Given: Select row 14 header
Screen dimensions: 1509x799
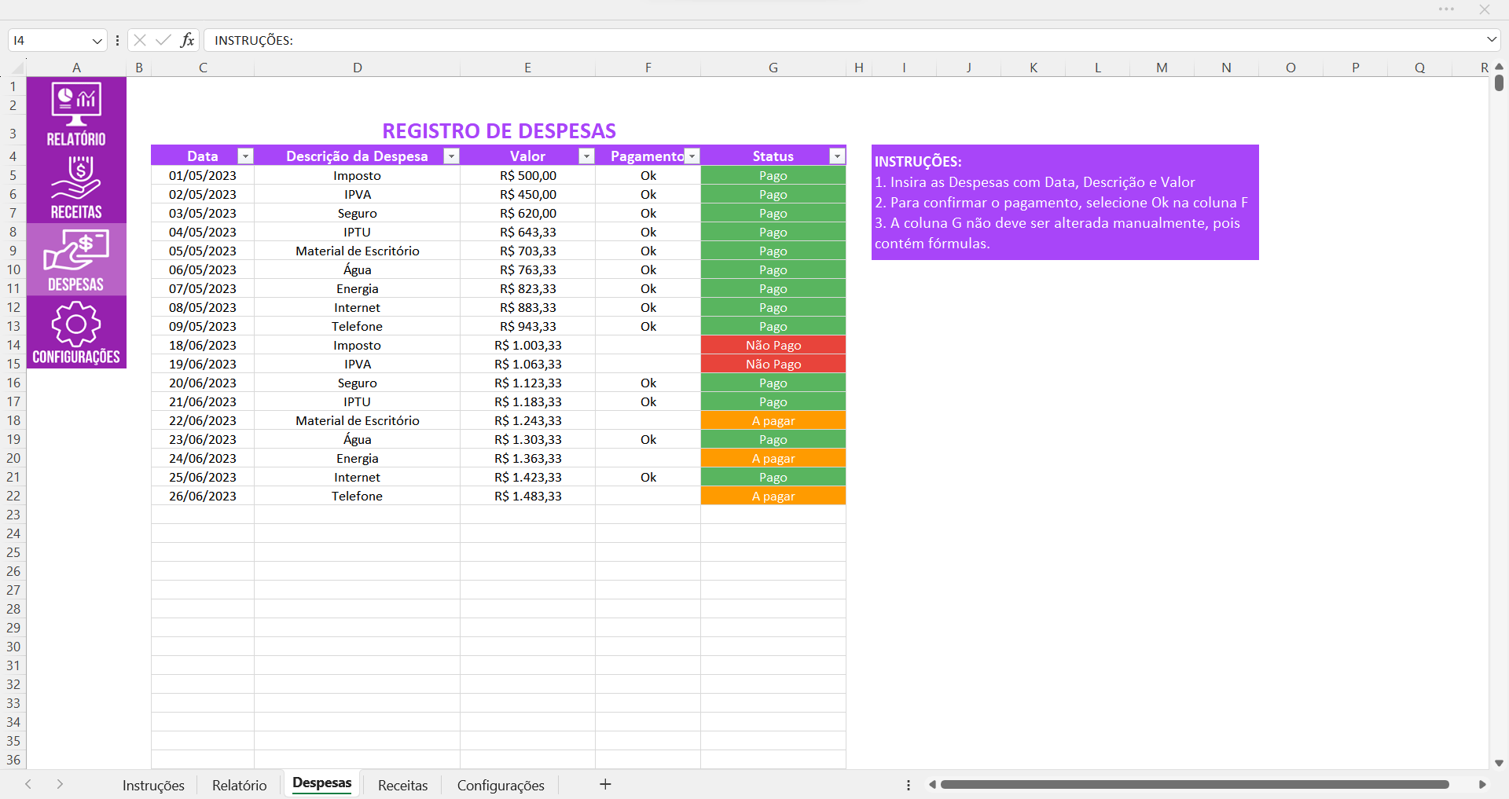Looking at the screenshot, I should click(x=13, y=345).
